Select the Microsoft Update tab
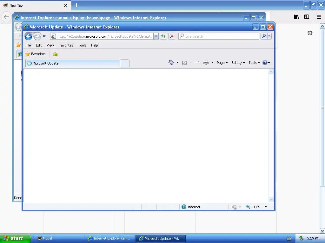The image size is (325, 243). point(73,63)
